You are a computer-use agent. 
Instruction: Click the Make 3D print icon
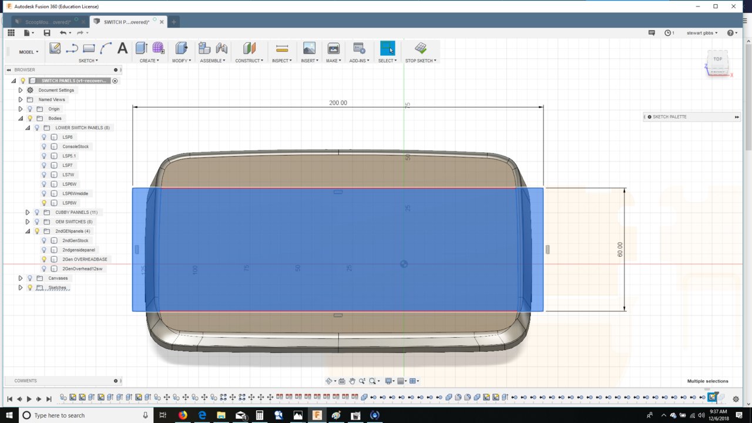pos(333,48)
